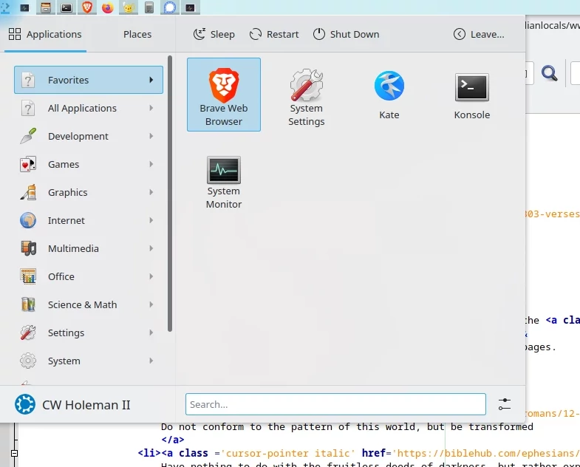Image resolution: width=580 pixels, height=467 pixels.
Task: Launch the Kate text editor
Action: click(389, 94)
